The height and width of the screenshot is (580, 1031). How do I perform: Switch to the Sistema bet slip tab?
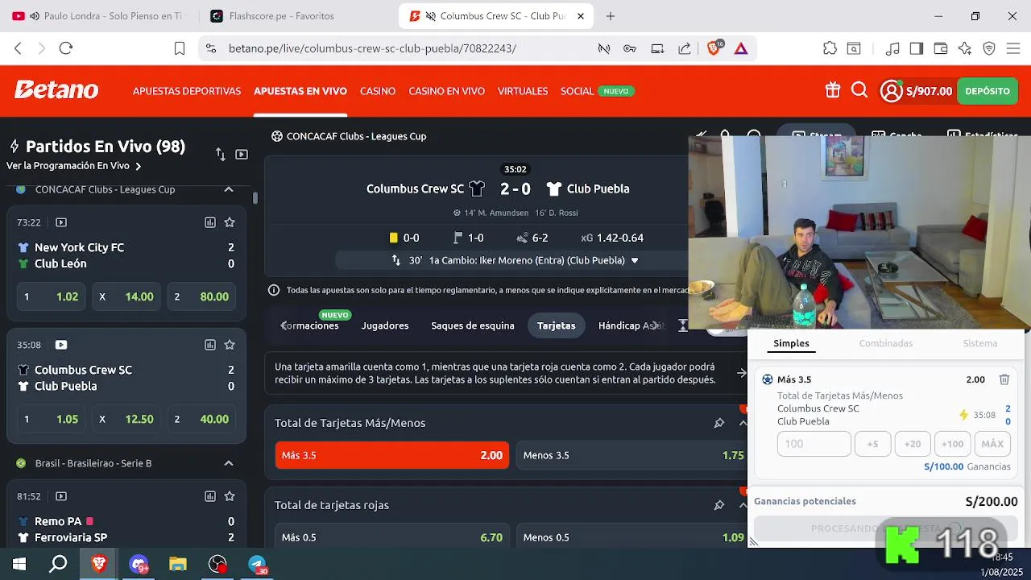pos(980,343)
